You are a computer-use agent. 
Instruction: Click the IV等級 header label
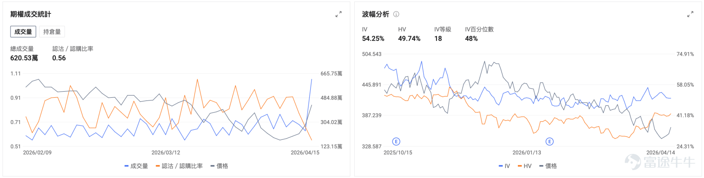point(443,29)
